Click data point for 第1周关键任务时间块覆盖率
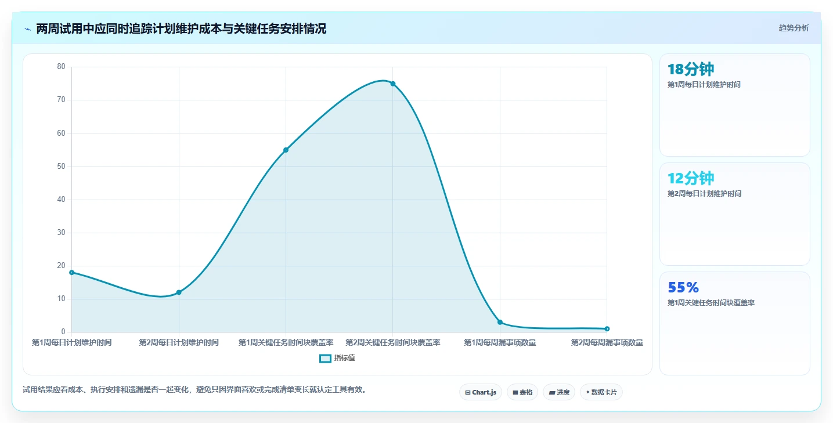833x423 pixels. tap(286, 150)
